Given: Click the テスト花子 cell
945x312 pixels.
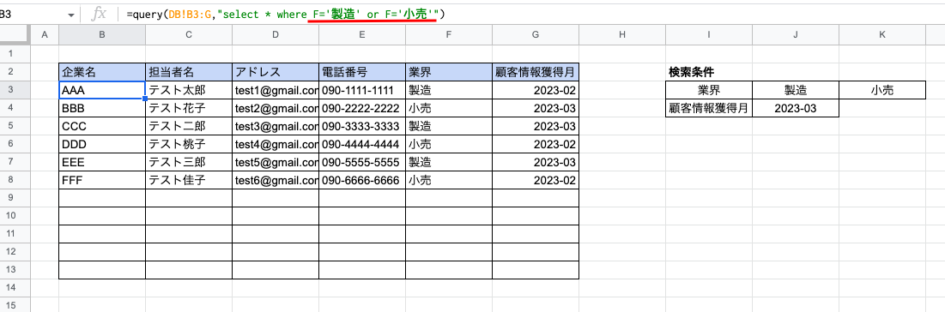Looking at the screenshot, I should click(x=189, y=108).
